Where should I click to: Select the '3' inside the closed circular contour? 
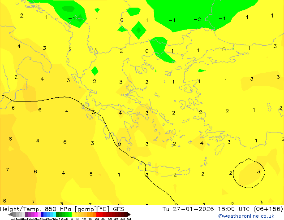click(258, 172)
